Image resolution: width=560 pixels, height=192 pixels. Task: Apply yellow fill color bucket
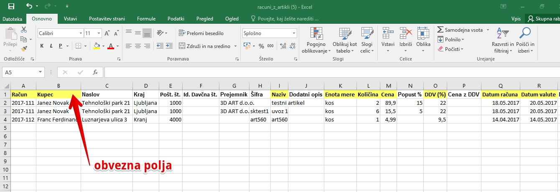click(x=97, y=46)
